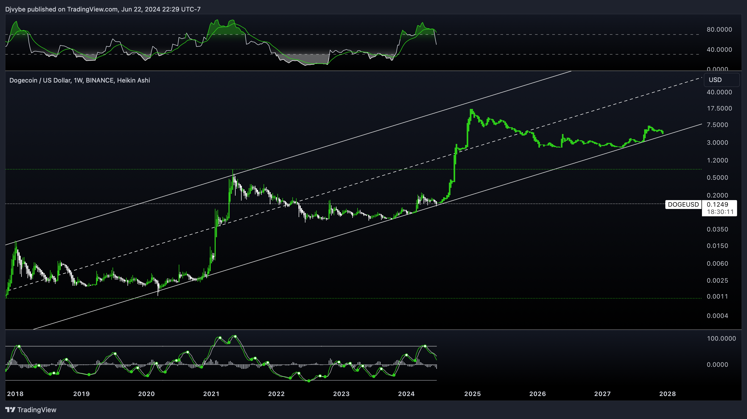The image size is (747, 419).
Task: Click the USD currency button
Action: pos(722,80)
